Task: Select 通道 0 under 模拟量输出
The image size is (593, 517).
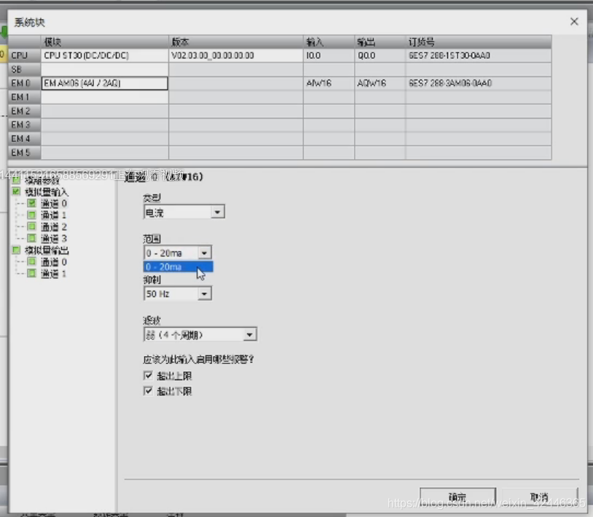Action: [54, 262]
